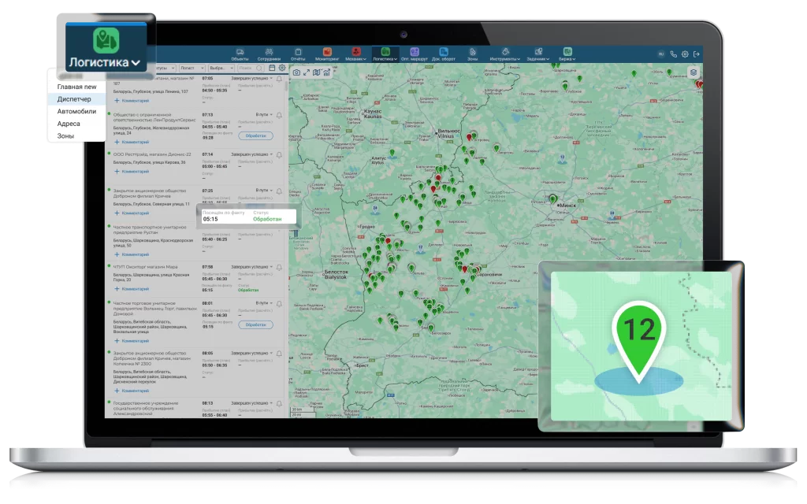The height and width of the screenshot is (504, 807).
Task: Open 'В пути' status dropdown for ЛенПродуктСервис
Action: pos(264,115)
